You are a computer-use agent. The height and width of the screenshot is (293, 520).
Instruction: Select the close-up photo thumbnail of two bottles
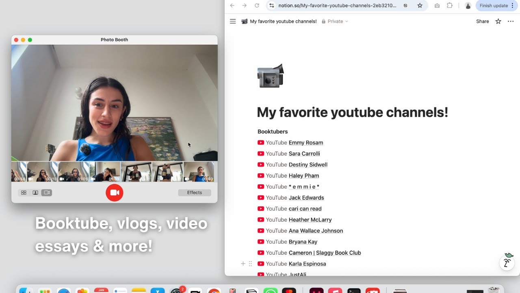[167, 171]
